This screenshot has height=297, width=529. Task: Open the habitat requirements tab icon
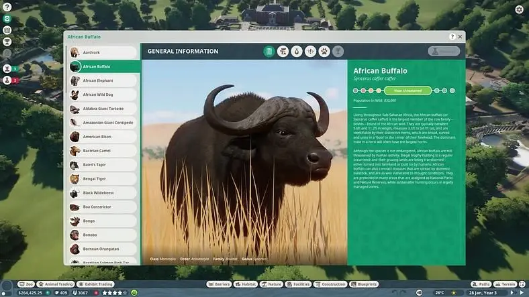click(283, 52)
